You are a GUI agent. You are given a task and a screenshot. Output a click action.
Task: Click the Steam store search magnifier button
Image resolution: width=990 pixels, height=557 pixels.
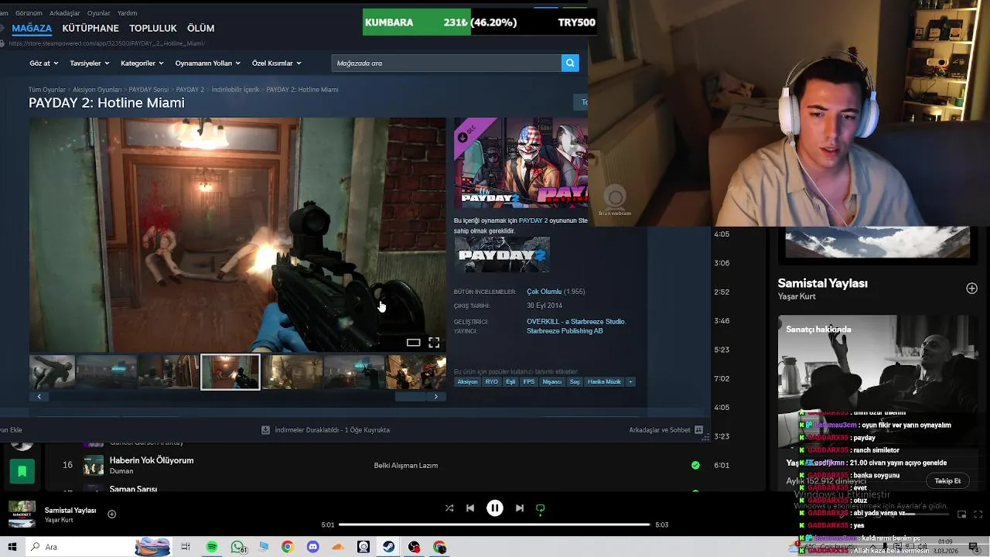570,63
